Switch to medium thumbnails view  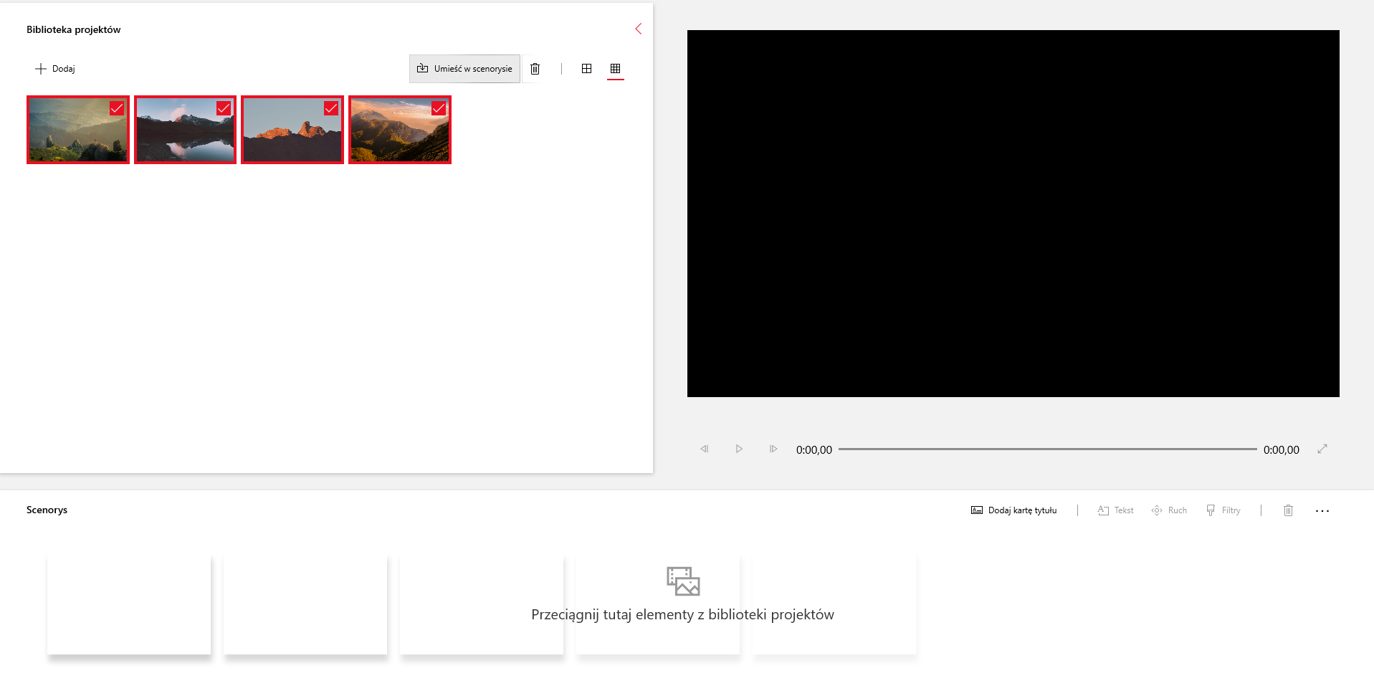click(x=586, y=69)
